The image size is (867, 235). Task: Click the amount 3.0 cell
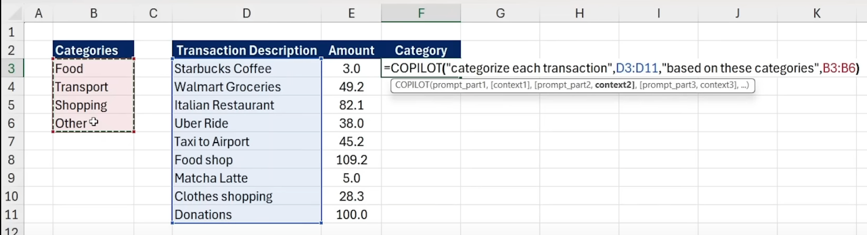click(x=351, y=69)
